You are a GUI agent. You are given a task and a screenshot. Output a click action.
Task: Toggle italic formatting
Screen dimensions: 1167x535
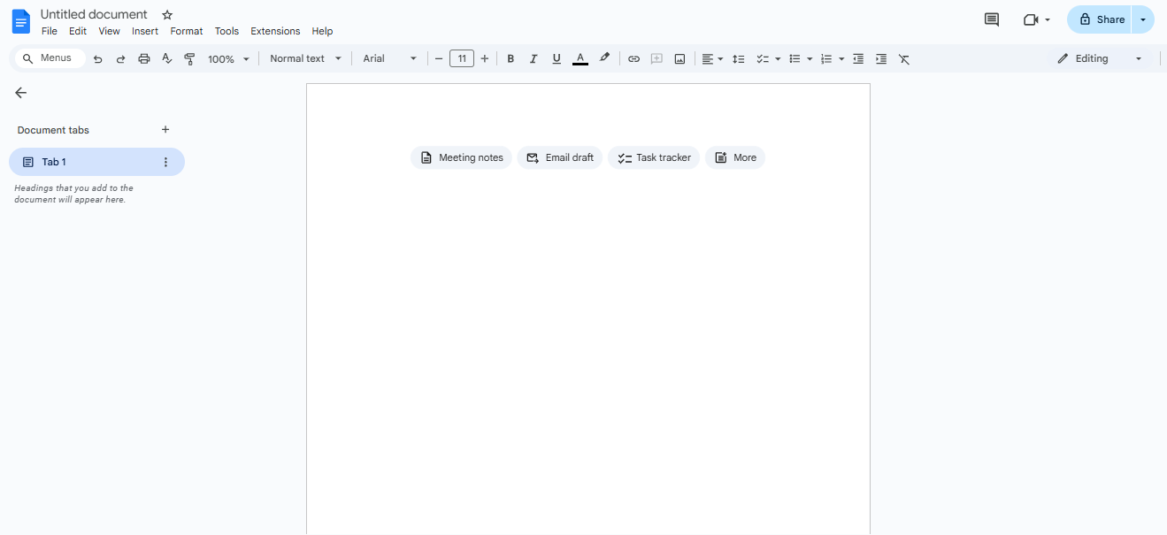[x=534, y=59]
